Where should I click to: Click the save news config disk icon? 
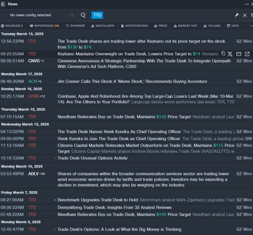tap(72, 15)
